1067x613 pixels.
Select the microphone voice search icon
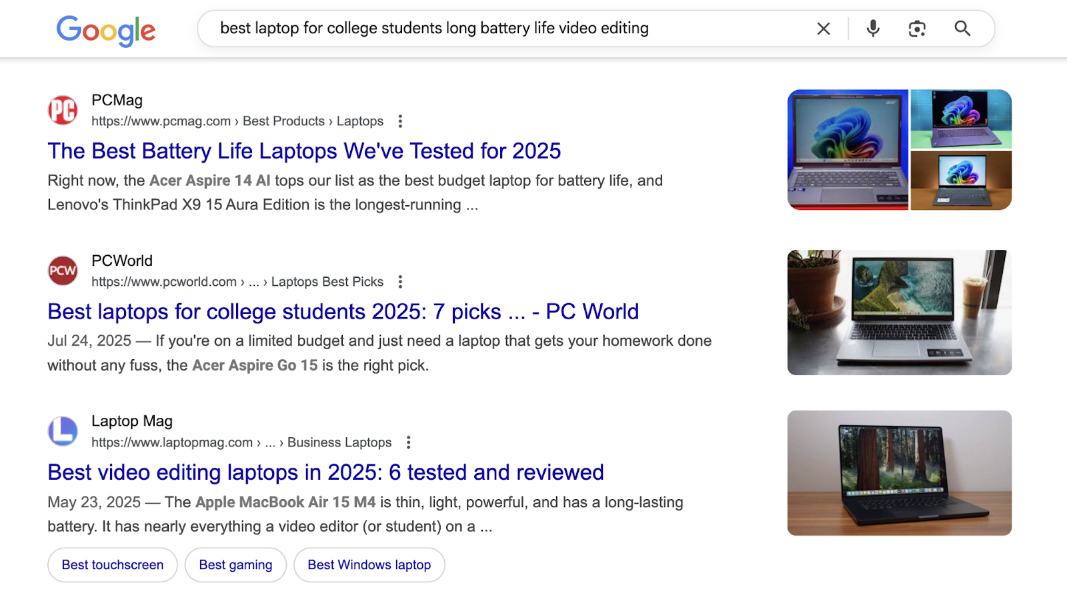tap(872, 29)
